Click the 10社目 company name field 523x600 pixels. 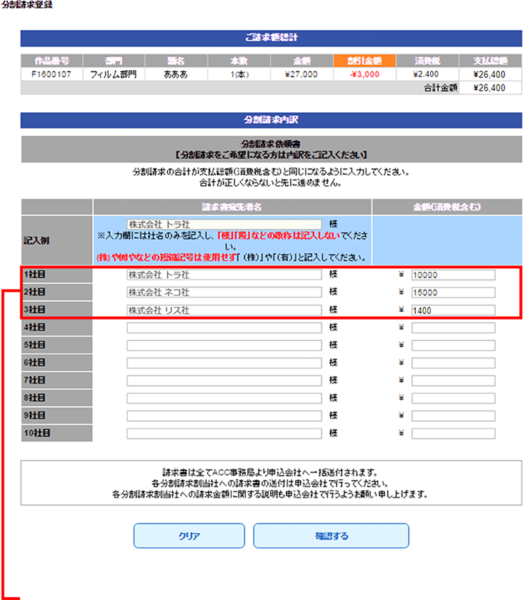pos(224,433)
